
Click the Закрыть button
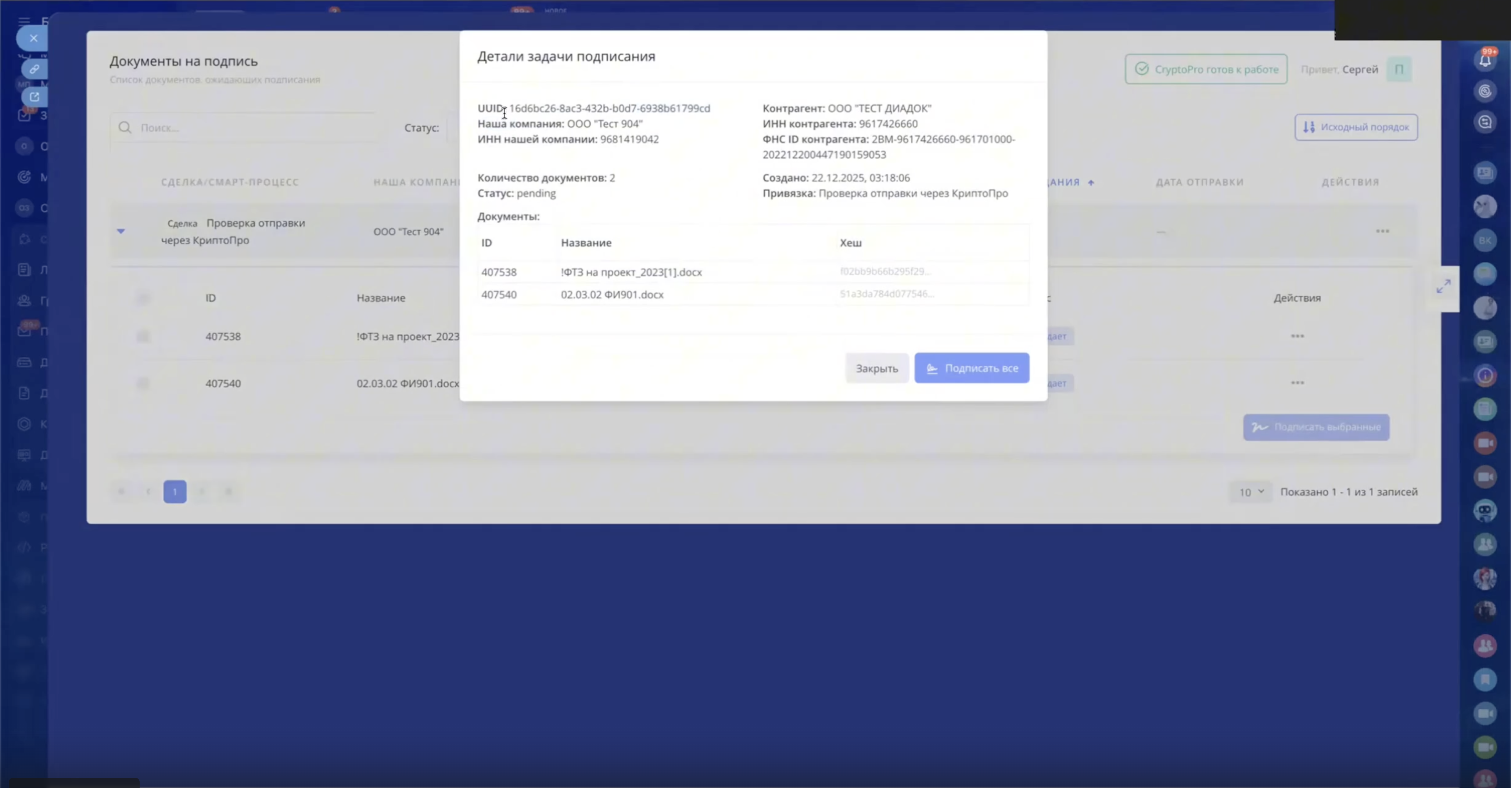tap(876, 368)
